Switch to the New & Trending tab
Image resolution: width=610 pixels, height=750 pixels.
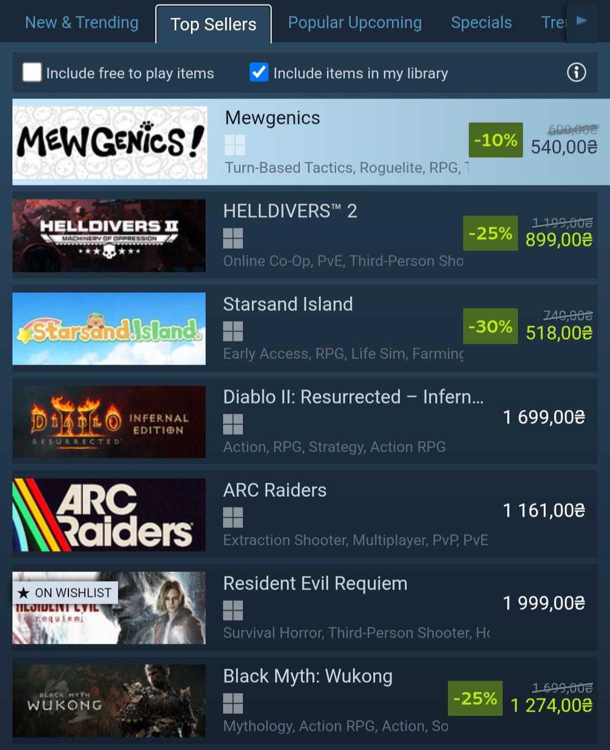pyautogui.click(x=82, y=23)
